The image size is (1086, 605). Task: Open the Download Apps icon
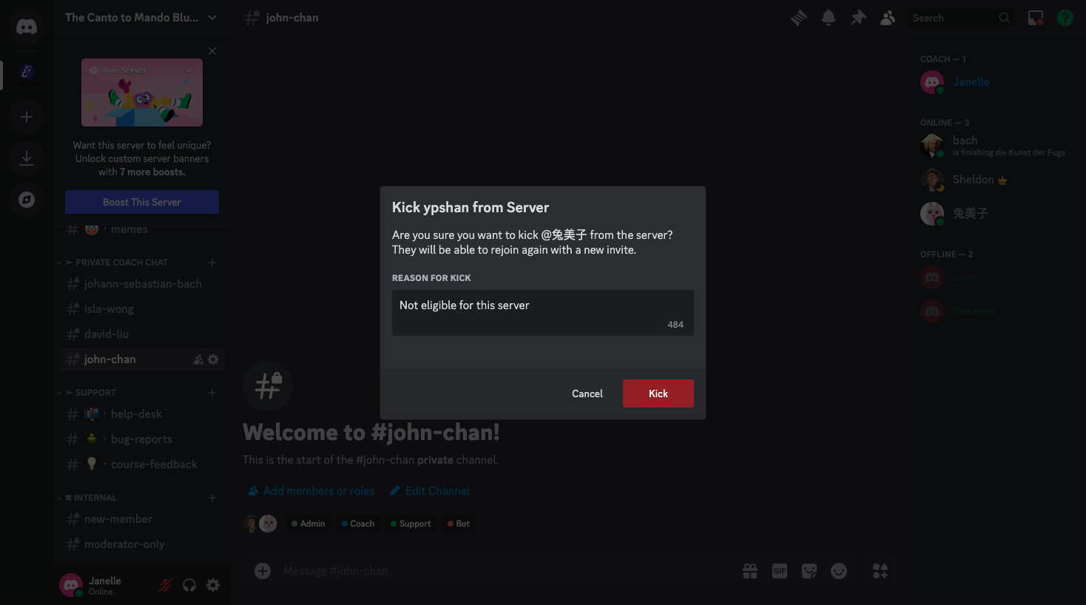[27, 158]
